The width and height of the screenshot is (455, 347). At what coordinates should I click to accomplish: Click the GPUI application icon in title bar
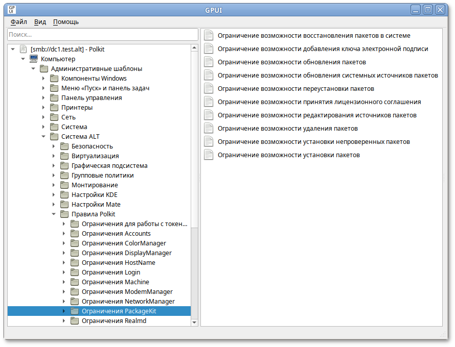coord(12,9)
